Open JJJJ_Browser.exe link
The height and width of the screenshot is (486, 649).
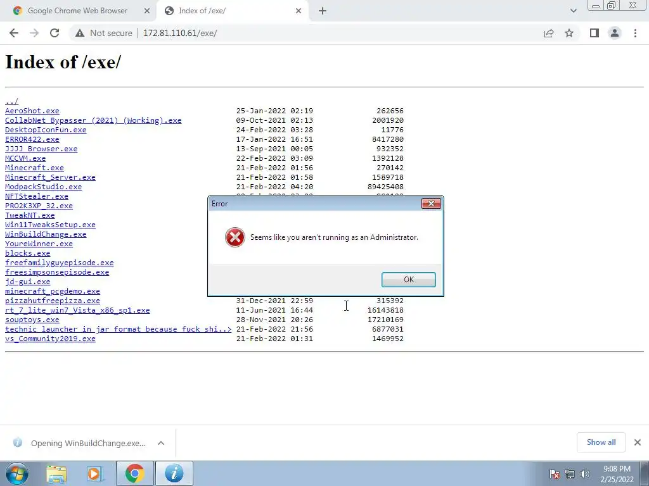[41, 149]
